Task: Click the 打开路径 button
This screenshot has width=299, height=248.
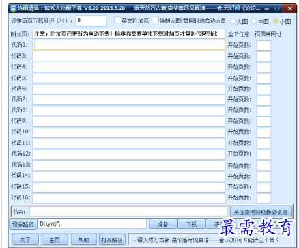Action: [112, 240]
